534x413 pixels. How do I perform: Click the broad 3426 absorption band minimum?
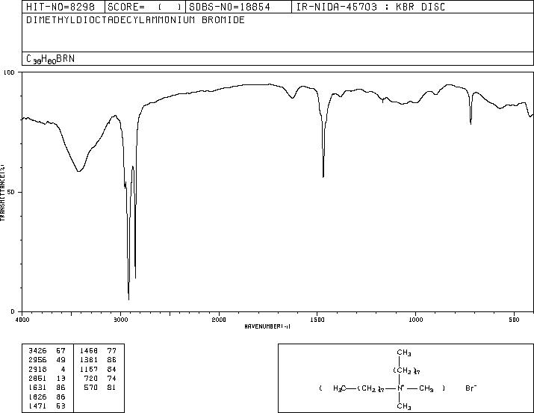pos(78,171)
